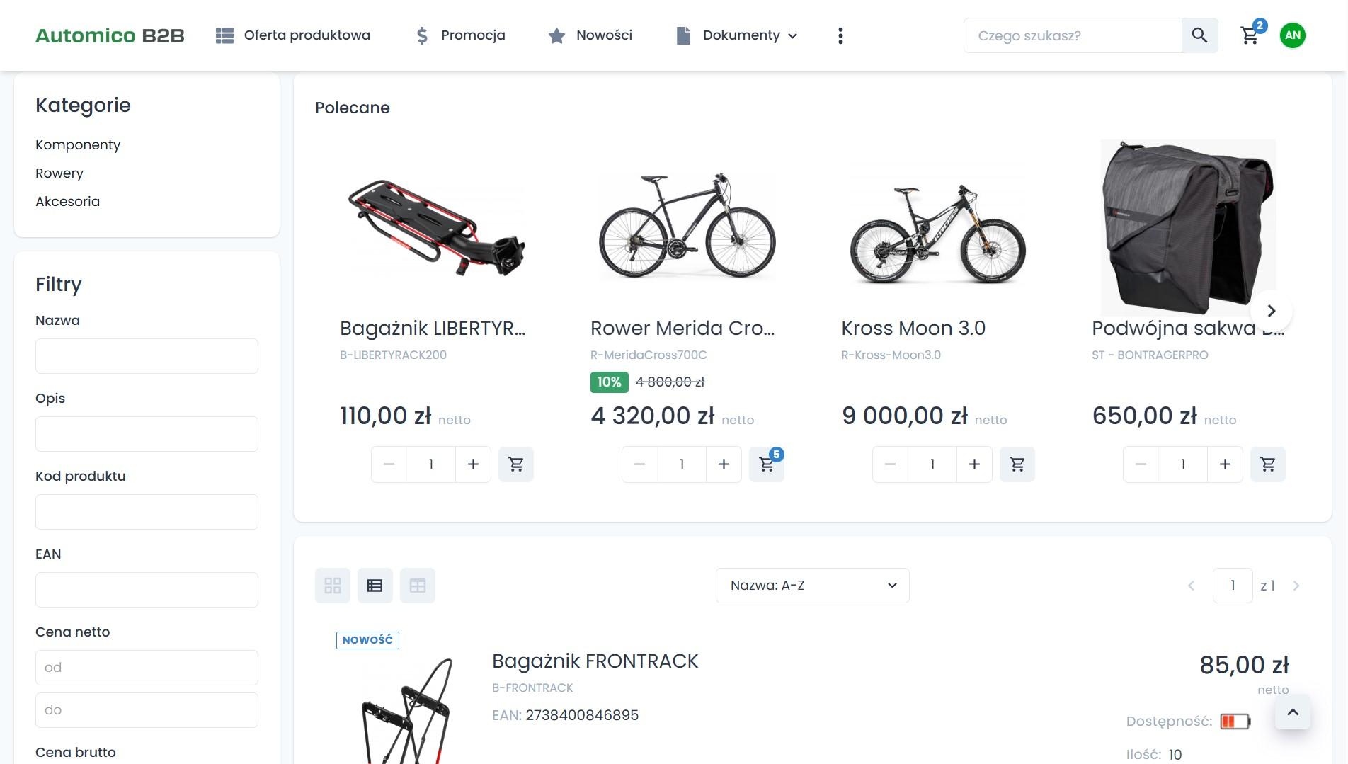Go to the Promocja section
Viewport: 1348px width, 764px height.
(460, 35)
